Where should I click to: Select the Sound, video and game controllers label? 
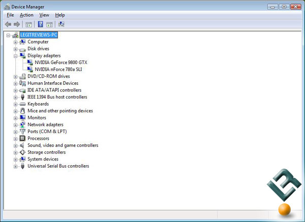point(63,145)
